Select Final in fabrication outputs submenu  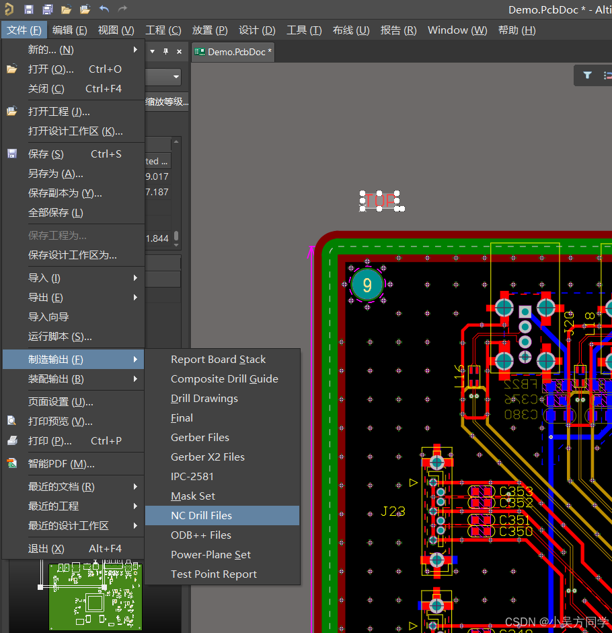click(x=222, y=418)
